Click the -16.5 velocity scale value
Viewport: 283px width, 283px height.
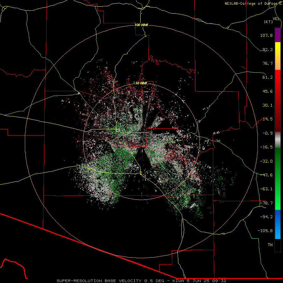coord(266,147)
